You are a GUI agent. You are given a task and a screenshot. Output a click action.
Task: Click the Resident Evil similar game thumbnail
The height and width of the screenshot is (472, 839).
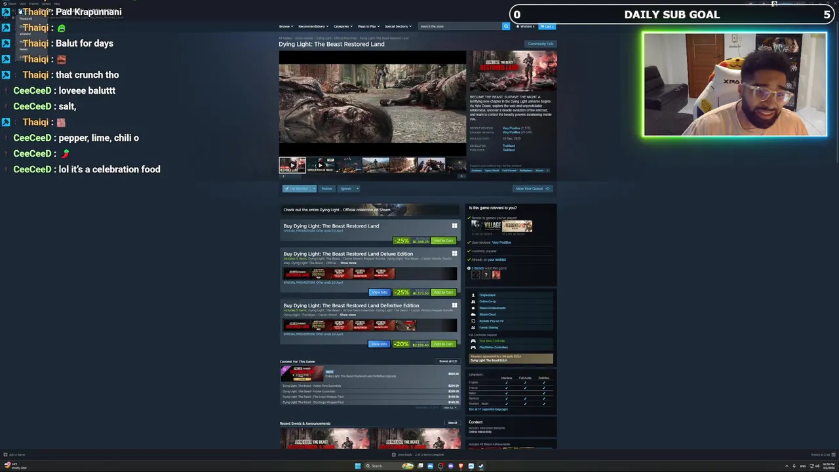[517, 226]
